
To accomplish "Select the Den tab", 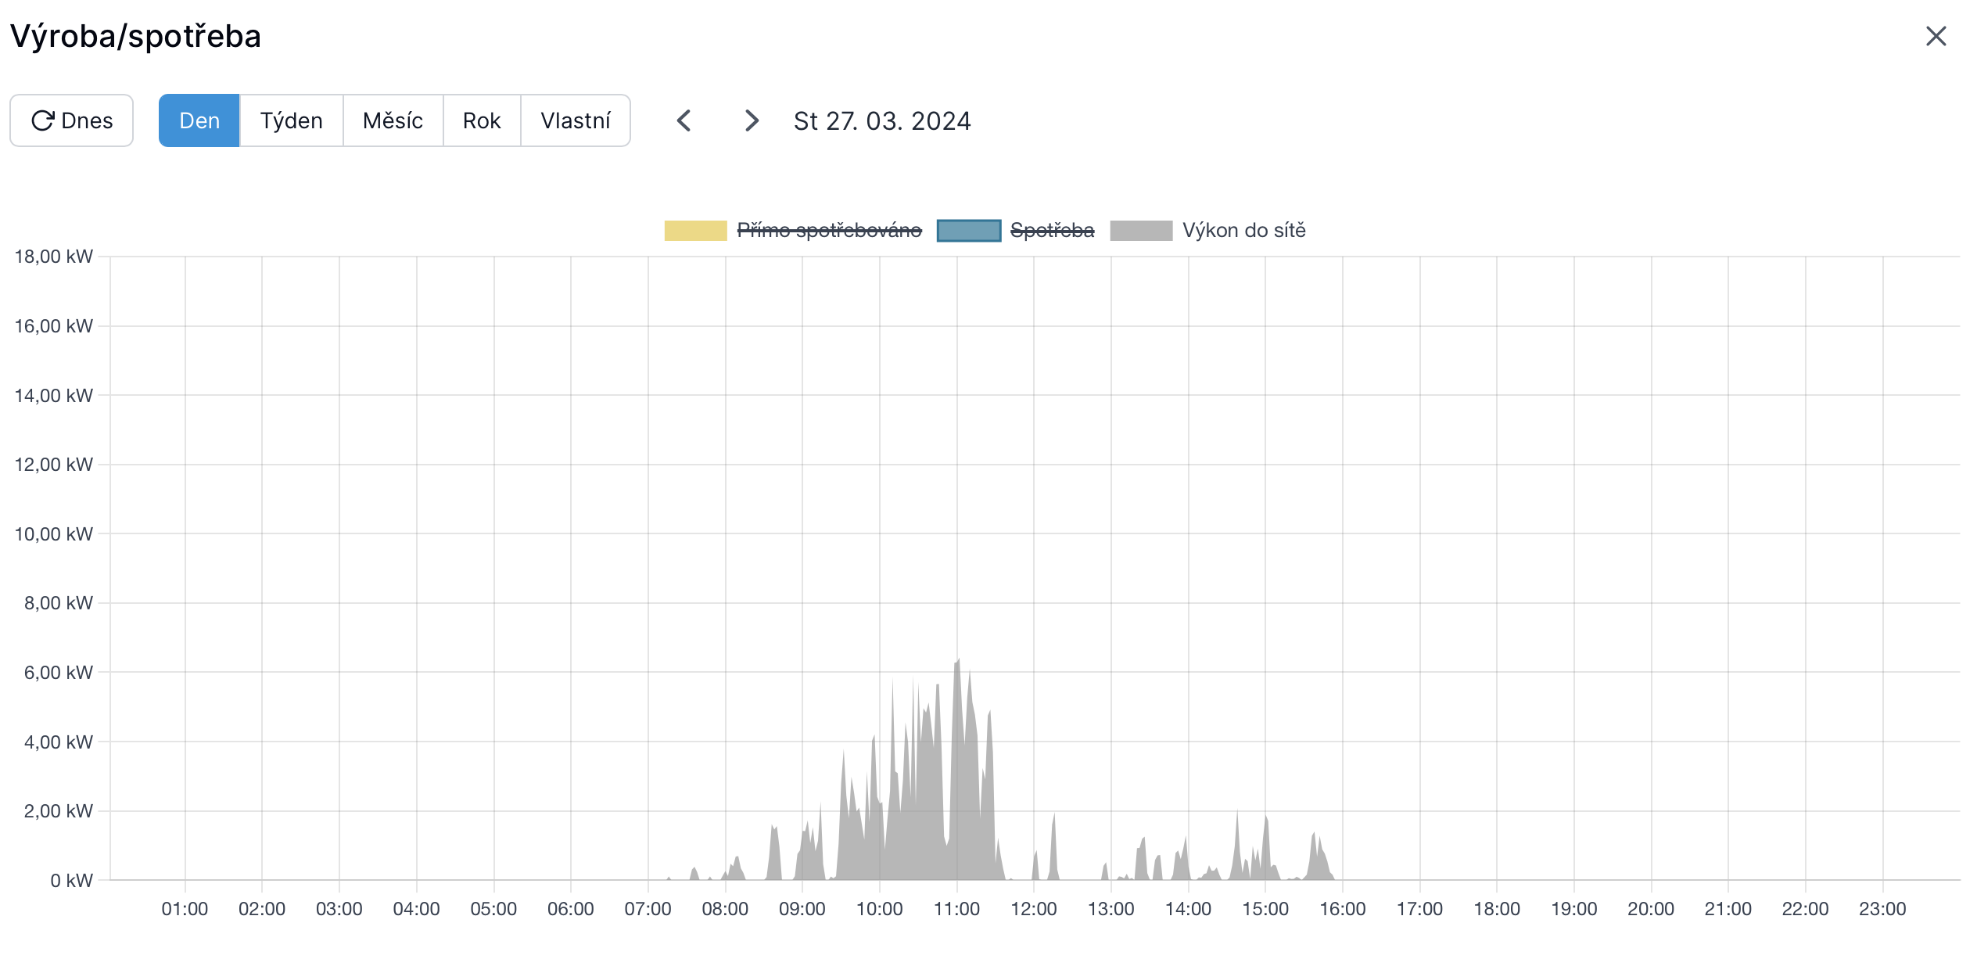I will pos(199,120).
